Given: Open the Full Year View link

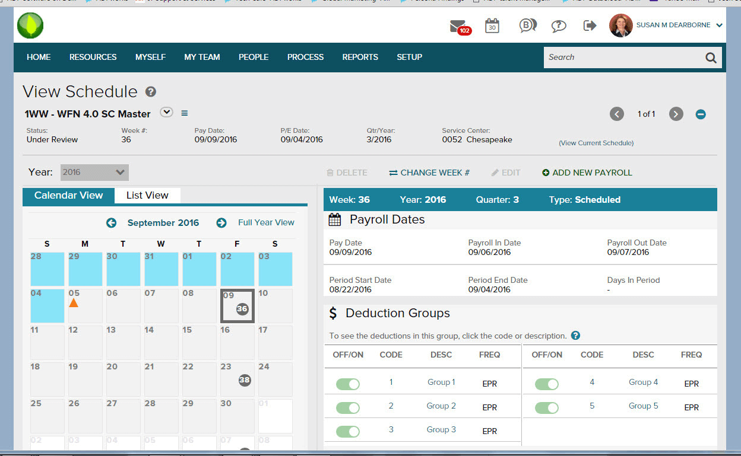Looking at the screenshot, I should click(265, 222).
